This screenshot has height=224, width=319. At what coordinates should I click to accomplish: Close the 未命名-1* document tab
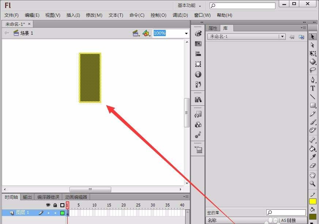click(x=29, y=24)
